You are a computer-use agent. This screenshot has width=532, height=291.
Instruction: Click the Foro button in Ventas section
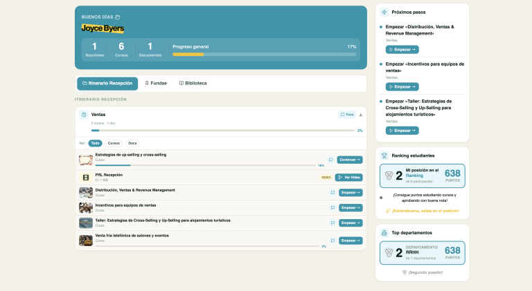347,115
